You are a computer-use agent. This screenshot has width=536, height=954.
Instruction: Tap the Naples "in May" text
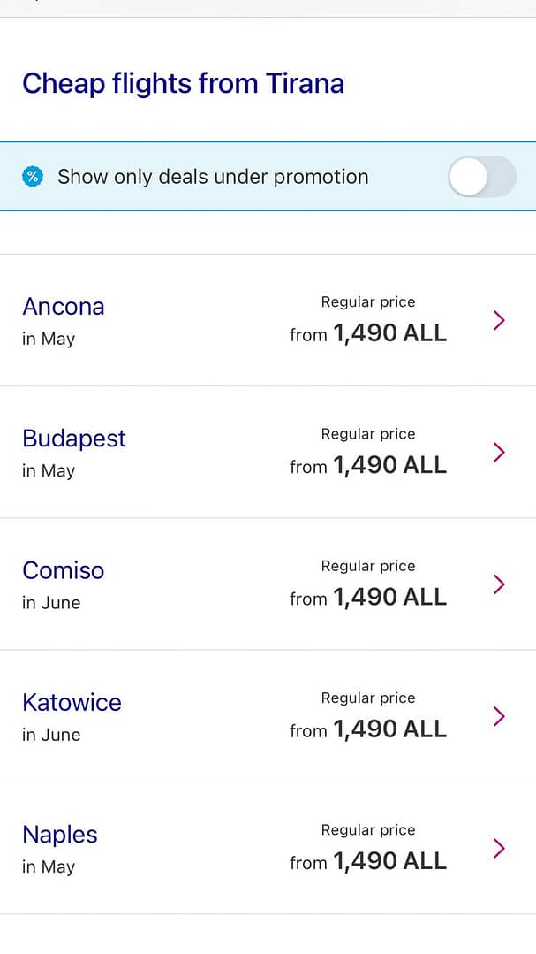(49, 867)
